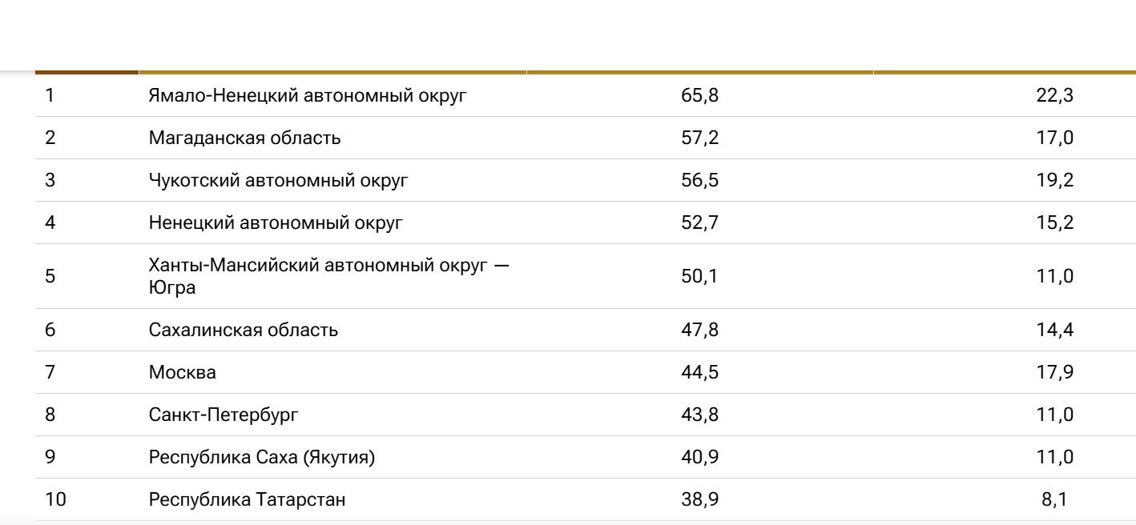Click the Санкт-Петербург entry
1136x525 pixels.
click(224, 415)
